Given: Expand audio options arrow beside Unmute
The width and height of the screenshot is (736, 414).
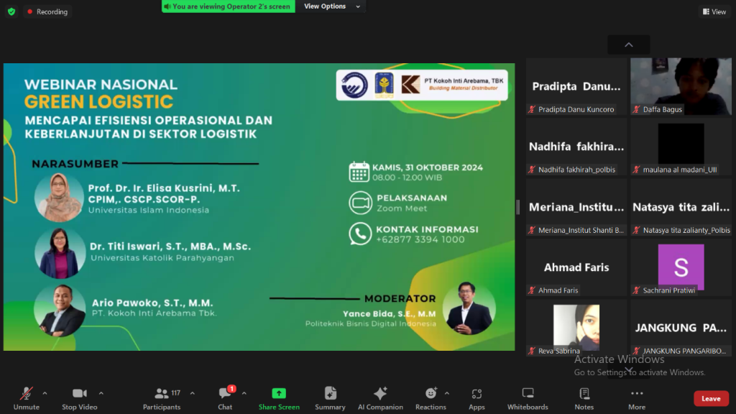Looking at the screenshot, I should 45,393.
